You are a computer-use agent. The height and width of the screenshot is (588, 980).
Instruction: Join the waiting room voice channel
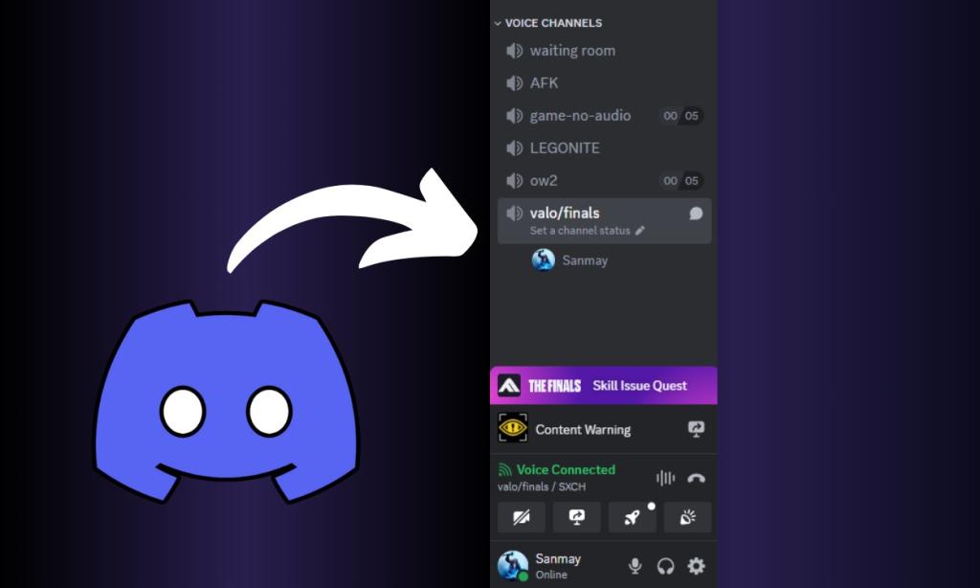(x=572, y=50)
